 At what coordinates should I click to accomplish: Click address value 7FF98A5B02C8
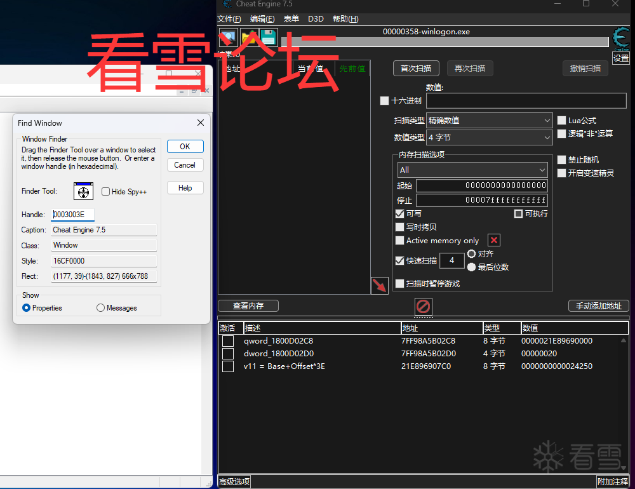coord(428,341)
